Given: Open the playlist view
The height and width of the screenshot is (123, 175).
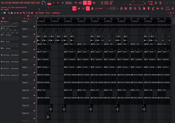Looking at the screenshot, I should point(121,8).
